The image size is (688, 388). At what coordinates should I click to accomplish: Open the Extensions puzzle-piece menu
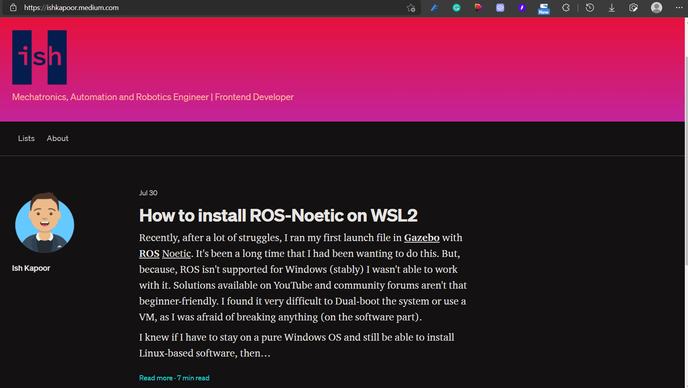coord(566,8)
